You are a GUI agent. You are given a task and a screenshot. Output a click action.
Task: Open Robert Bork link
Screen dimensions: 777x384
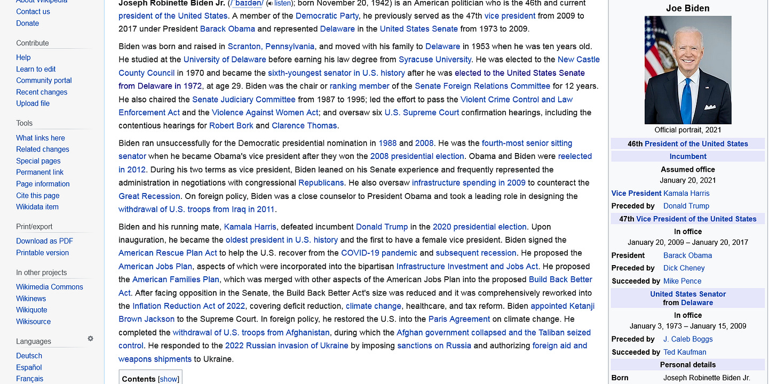[x=231, y=126]
